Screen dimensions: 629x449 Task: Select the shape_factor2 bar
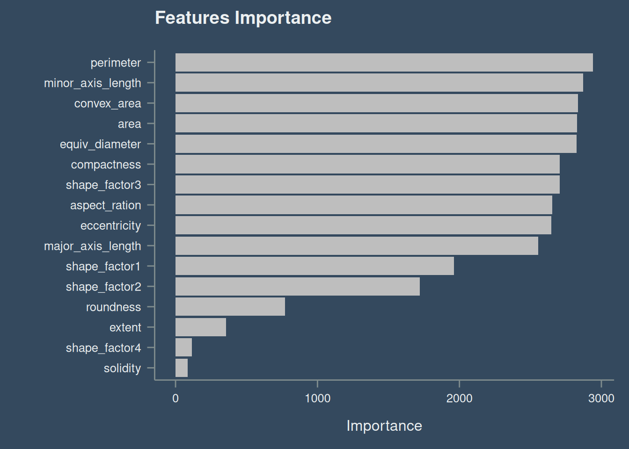coord(298,286)
